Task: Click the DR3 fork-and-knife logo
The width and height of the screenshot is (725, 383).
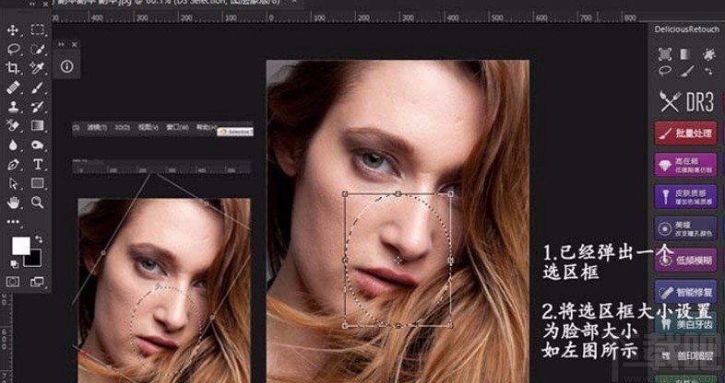Action: [x=686, y=101]
